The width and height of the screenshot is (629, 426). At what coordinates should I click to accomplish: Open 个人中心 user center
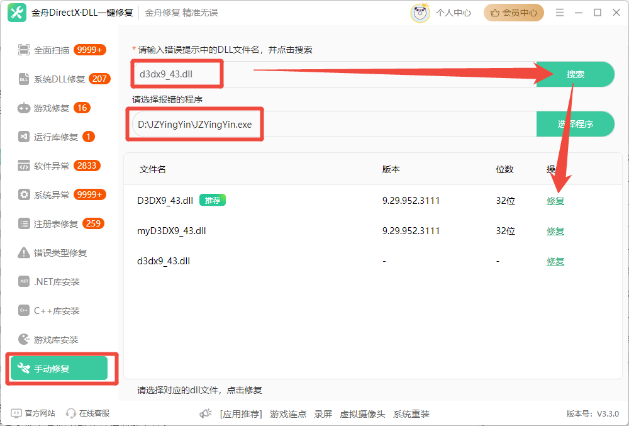(454, 13)
